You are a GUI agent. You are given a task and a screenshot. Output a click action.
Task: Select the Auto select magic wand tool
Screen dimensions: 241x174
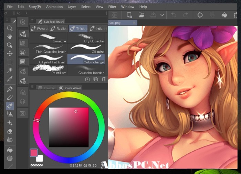point(10,71)
